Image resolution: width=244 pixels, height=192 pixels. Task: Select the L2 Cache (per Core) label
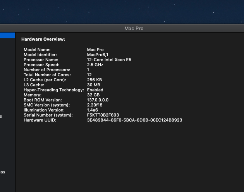pyautogui.click(x=45, y=80)
